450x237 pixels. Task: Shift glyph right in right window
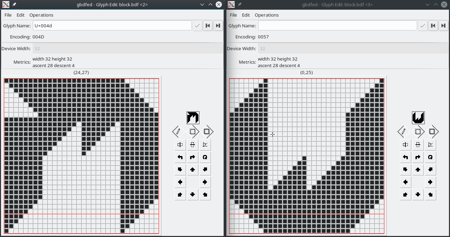pos(431,182)
